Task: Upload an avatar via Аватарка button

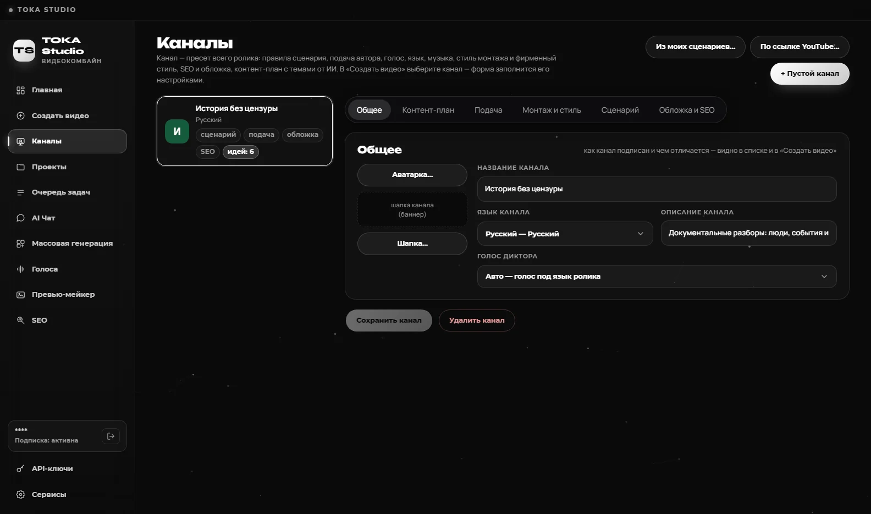Action: 412,175
